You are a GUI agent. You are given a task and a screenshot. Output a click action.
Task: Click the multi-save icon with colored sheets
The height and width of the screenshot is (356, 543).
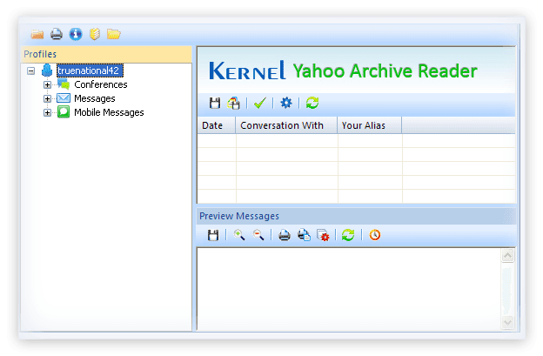tap(234, 103)
